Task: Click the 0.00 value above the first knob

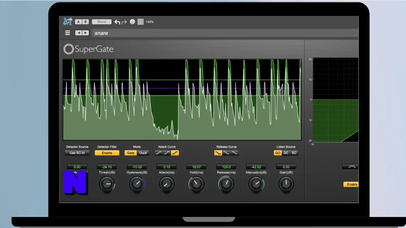Action: [x=77, y=167]
